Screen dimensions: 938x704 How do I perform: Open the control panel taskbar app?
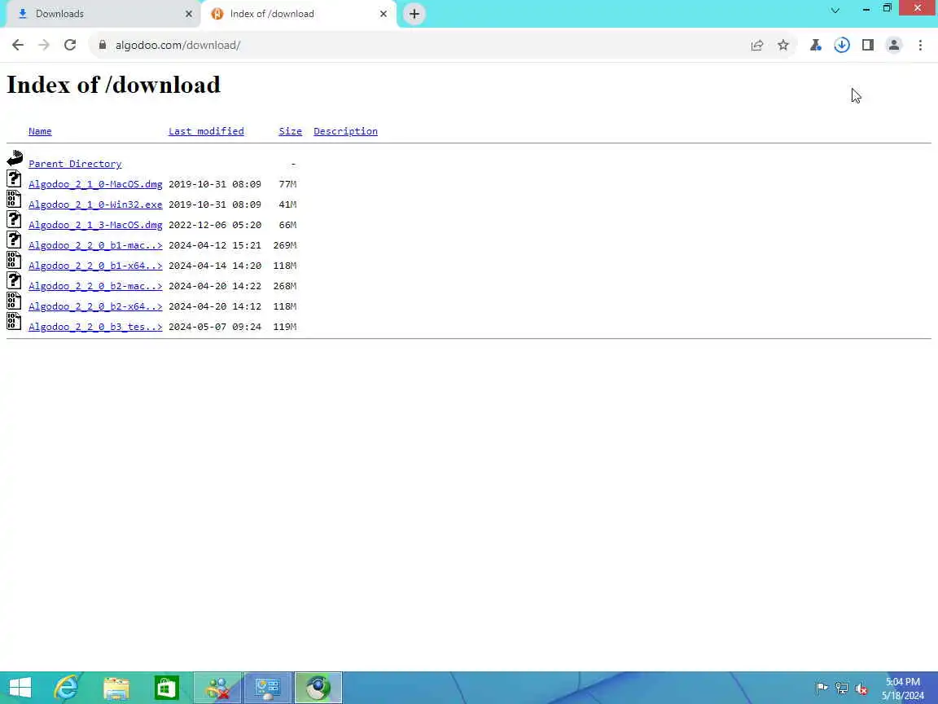point(267,688)
